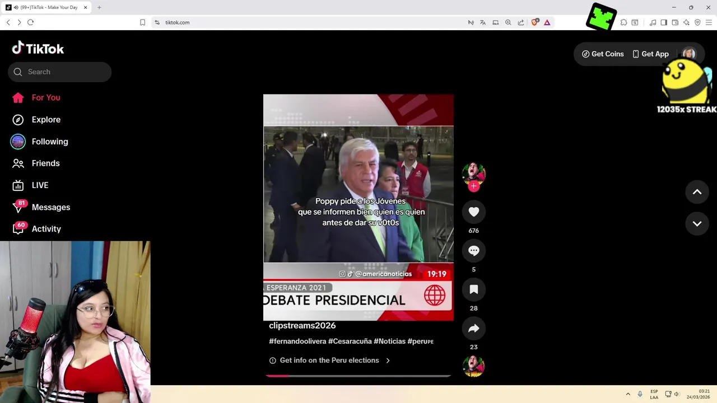Seek within the video progress bar
Image resolution: width=717 pixels, height=403 pixels.
click(358, 376)
